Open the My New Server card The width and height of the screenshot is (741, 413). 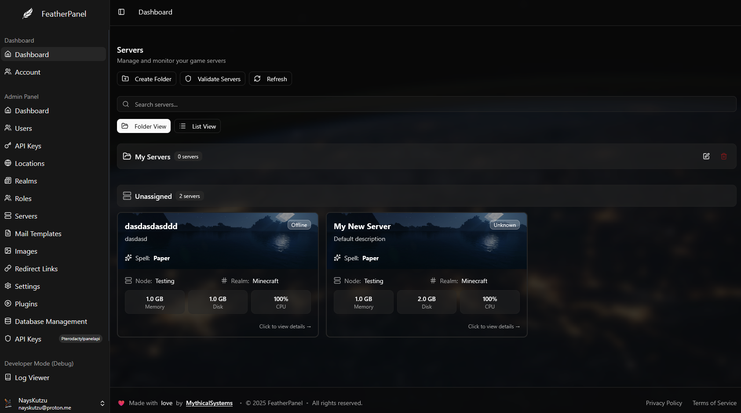426,275
